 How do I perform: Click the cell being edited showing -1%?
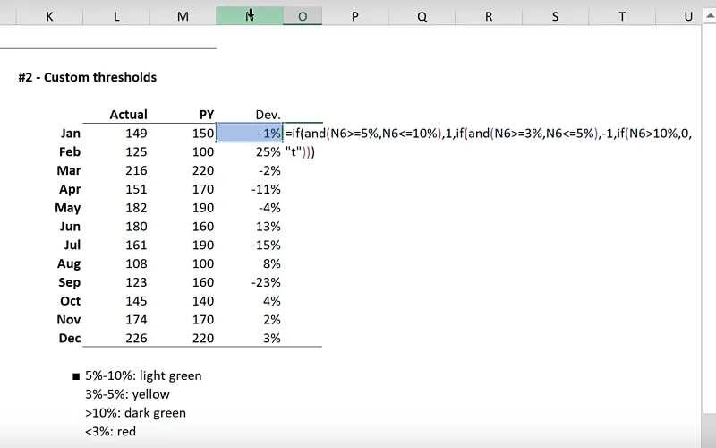(x=250, y=134)
